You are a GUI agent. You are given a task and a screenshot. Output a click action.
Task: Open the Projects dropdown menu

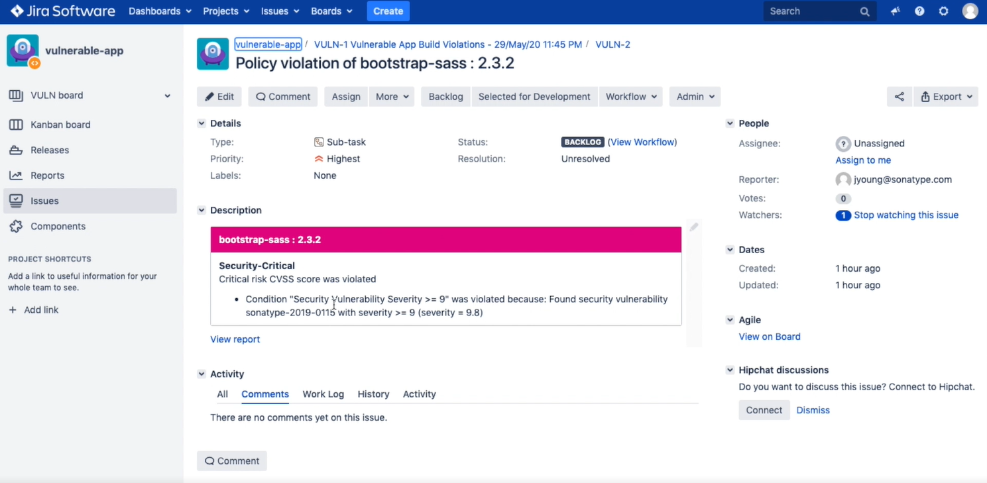click(226, 11)
